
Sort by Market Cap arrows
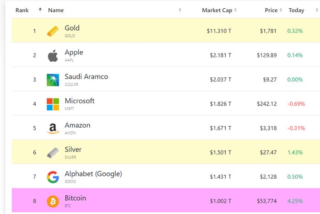click(x=235, y=10)
